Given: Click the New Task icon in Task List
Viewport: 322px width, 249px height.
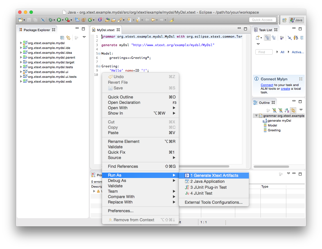Looking at the screenshot, I should (x=258, y=38).
